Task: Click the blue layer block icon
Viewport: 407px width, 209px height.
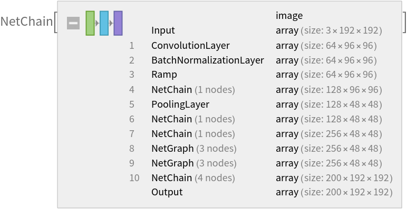Action: [x=104, y=23]
